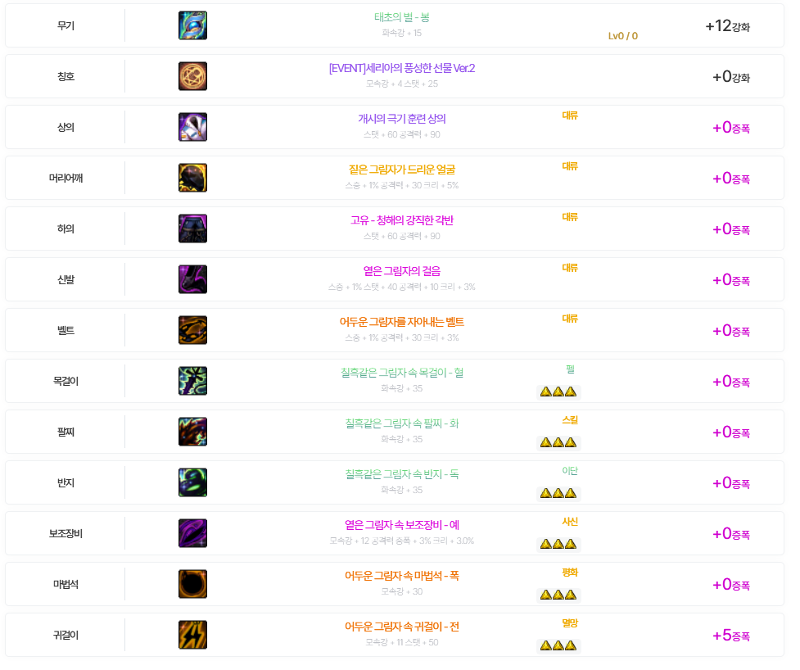Click the earring icon in the 귀걸이 row
The width and height of the screenshot is (800, 670).
[192, 635]
